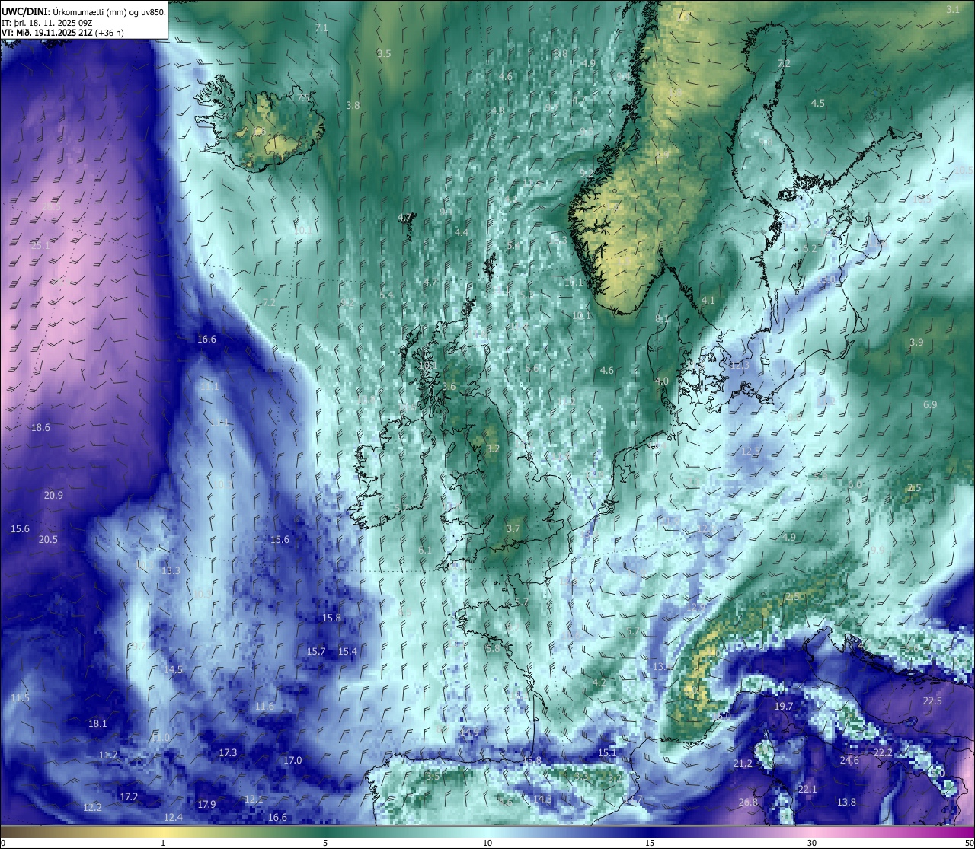Viewport: 975px width, 849px height.
Task: Click the 3.5 value label
Action: coord(384,53)
